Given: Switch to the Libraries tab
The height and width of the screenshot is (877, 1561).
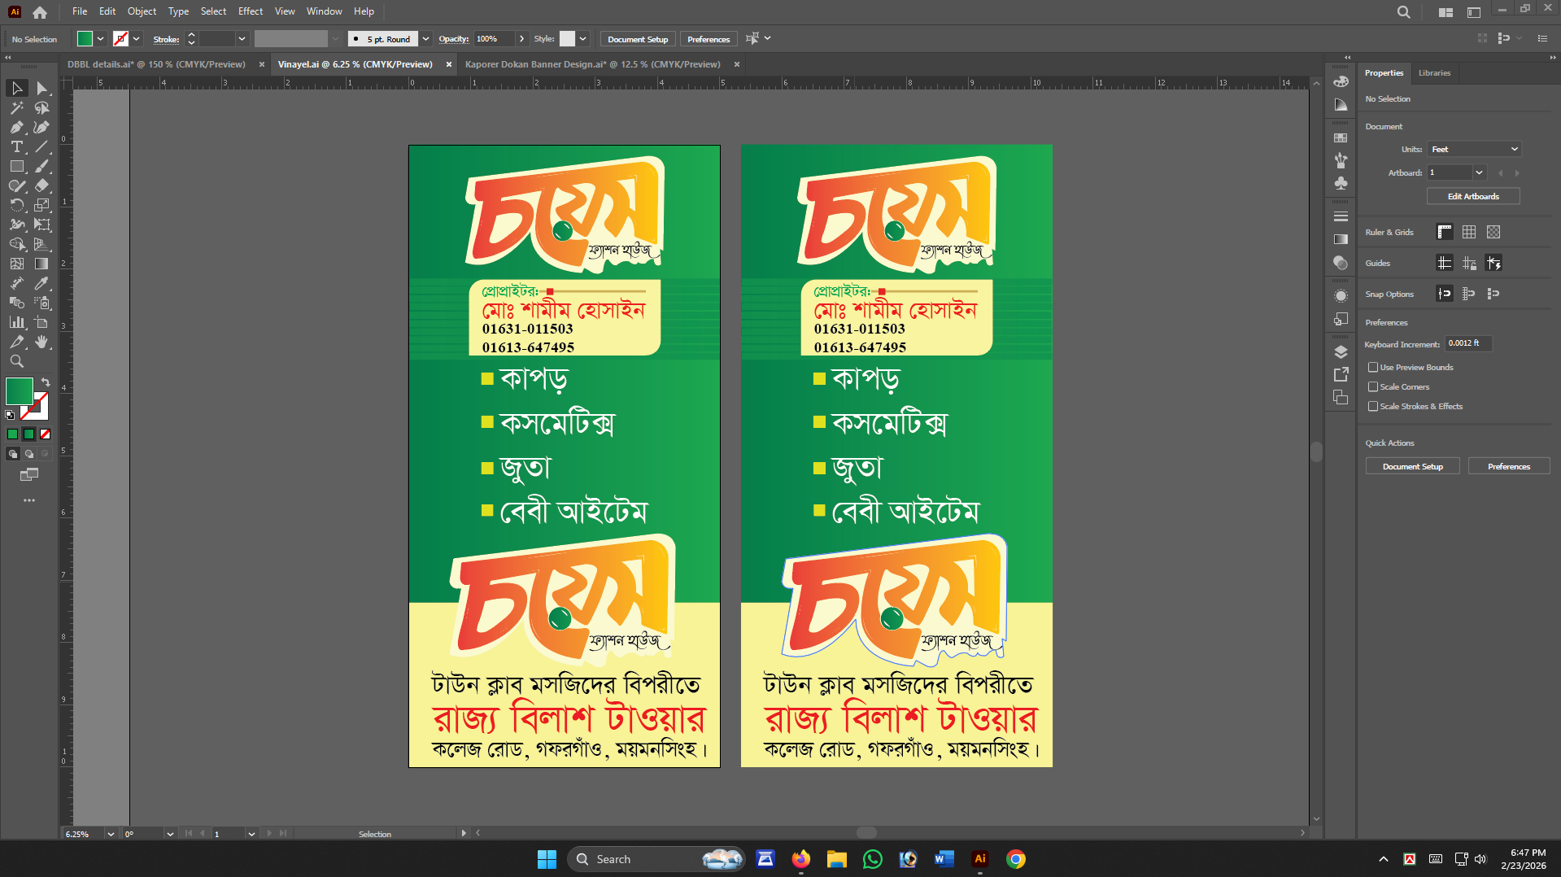Looking at the screenshot, I should tap(1434, 73).
